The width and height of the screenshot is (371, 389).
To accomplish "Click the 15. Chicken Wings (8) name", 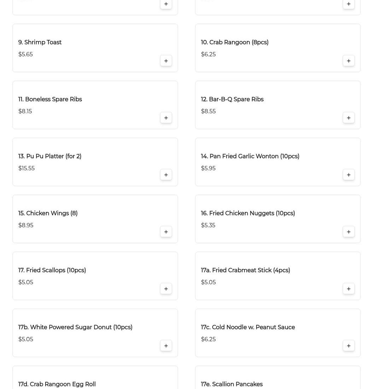I will click(48, 213).
